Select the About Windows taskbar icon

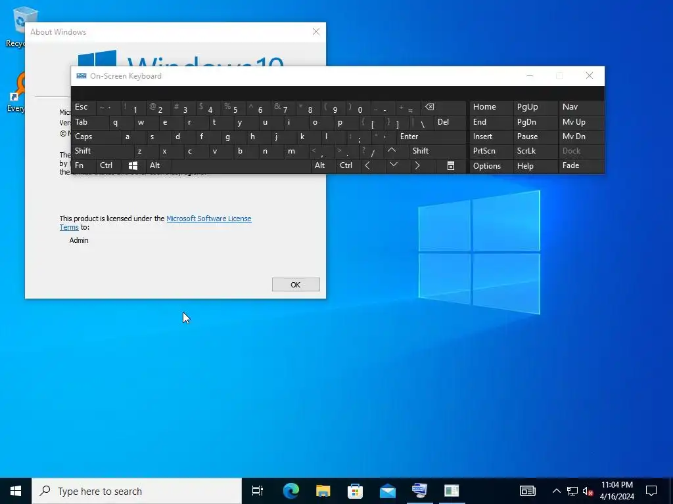pos(452,491)
